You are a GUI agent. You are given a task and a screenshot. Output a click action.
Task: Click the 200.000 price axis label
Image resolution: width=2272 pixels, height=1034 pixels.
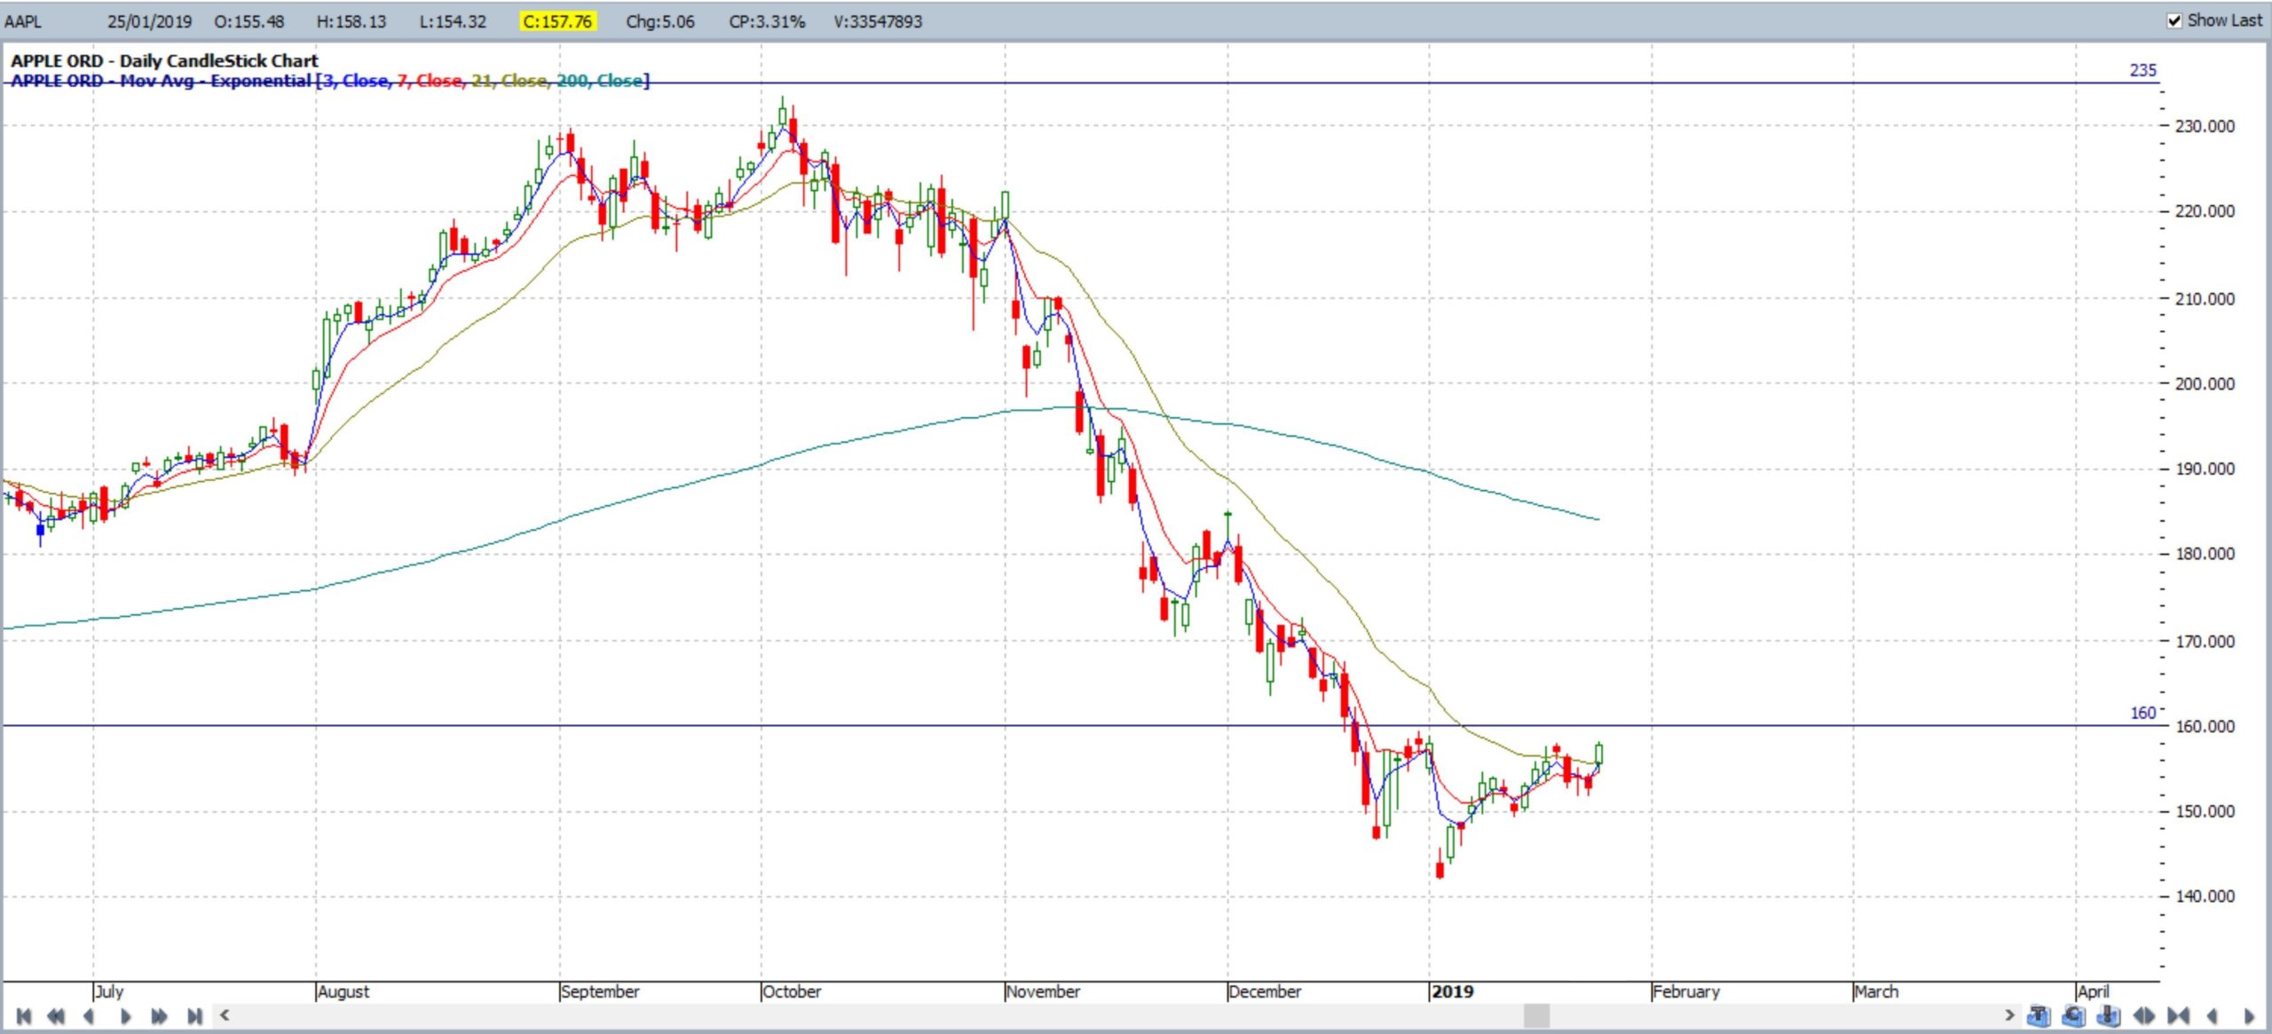(2205, 383)
